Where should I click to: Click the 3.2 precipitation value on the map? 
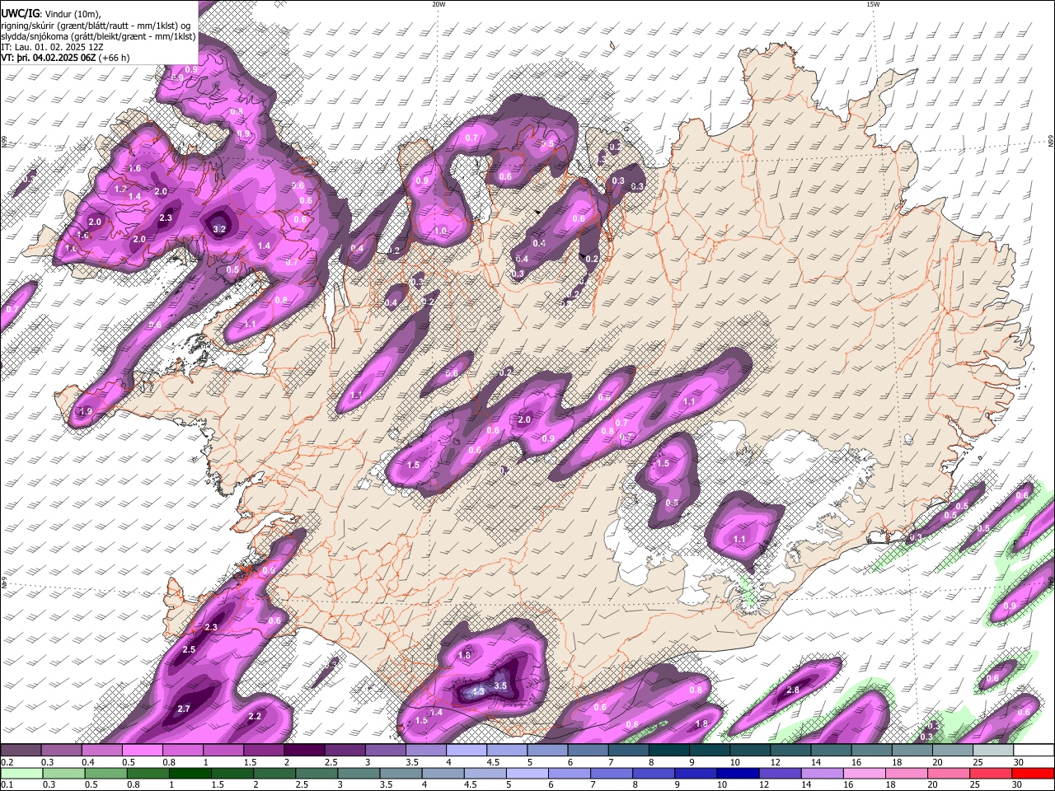(219, 229)
